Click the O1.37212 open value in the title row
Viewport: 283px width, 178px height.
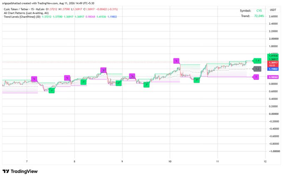pyautogui.click(x=52, y=9)
